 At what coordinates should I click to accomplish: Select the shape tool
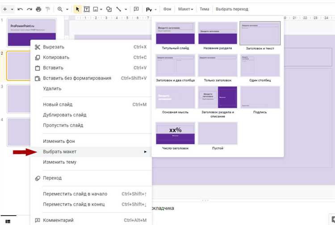click(109, 9)
